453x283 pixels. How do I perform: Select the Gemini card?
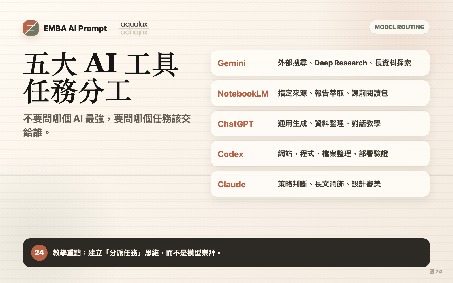pyautogui.click(x=320, y=63)
